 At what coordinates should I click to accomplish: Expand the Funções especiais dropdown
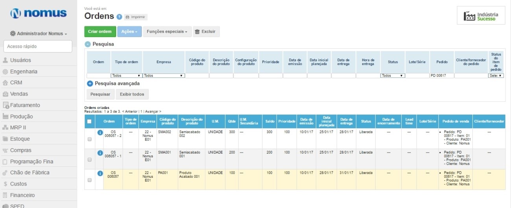(167, 31)
